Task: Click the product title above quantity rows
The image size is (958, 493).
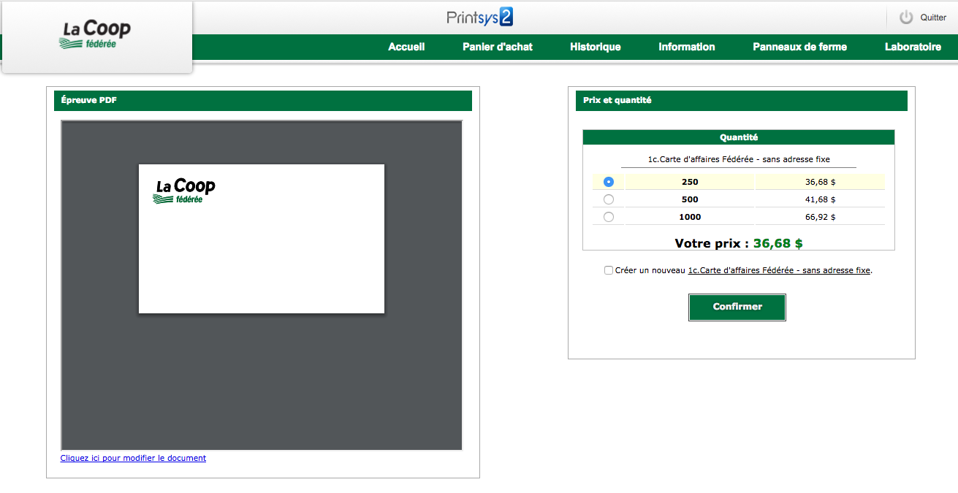Action: (x=739, y=159)
